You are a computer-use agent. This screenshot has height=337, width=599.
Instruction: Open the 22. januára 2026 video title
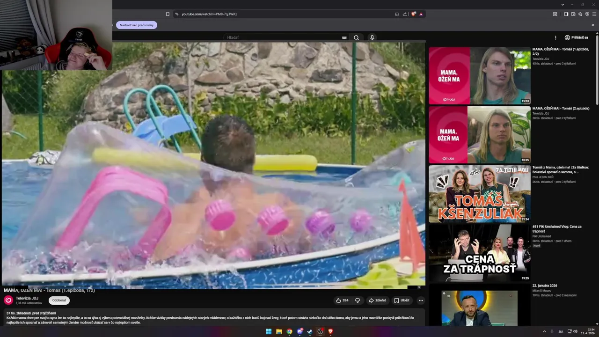pos(545,286)
